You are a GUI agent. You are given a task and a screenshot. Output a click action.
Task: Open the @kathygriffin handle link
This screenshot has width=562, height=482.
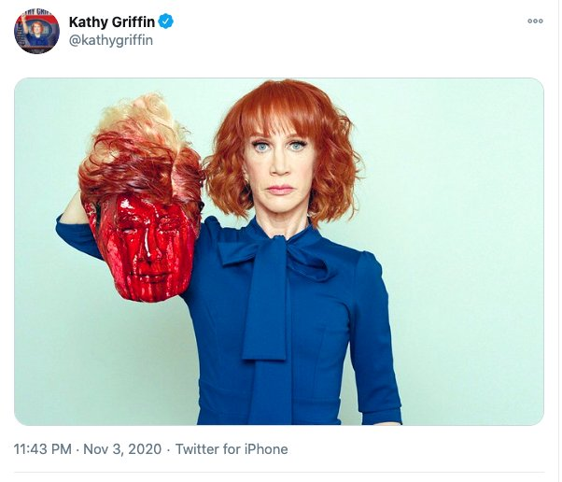(x=110, y=40)
